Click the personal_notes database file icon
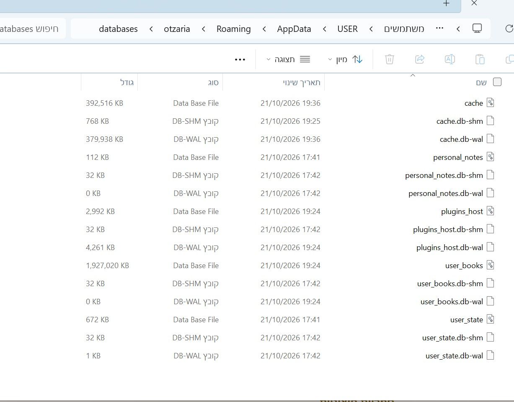Viewport: 514px width, 402px height. (x=491, y=157)
